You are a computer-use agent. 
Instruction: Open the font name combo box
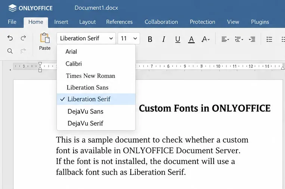(x=86, y=38)
